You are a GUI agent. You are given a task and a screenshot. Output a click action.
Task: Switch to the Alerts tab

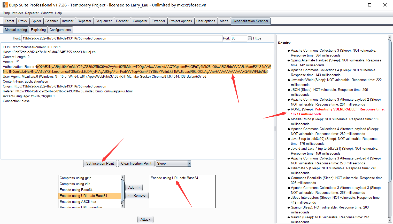pyautogui.click(x=224, y=21)
